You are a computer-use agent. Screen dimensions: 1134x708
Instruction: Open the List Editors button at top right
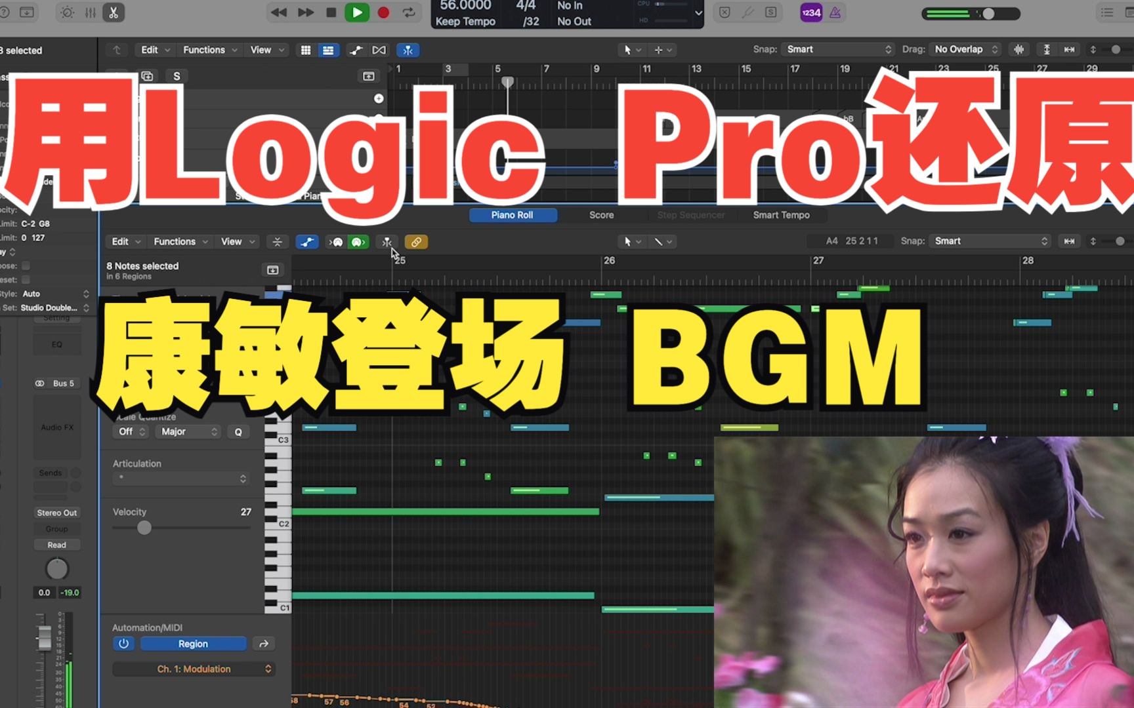(x=1107, y=12)
